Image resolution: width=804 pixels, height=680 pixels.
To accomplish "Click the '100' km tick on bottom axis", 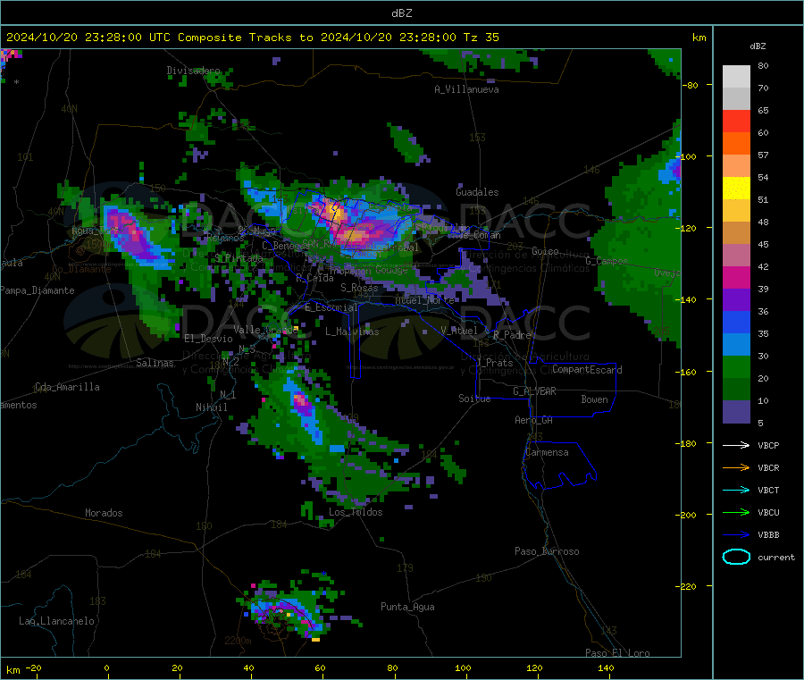I will coord(463,667).
